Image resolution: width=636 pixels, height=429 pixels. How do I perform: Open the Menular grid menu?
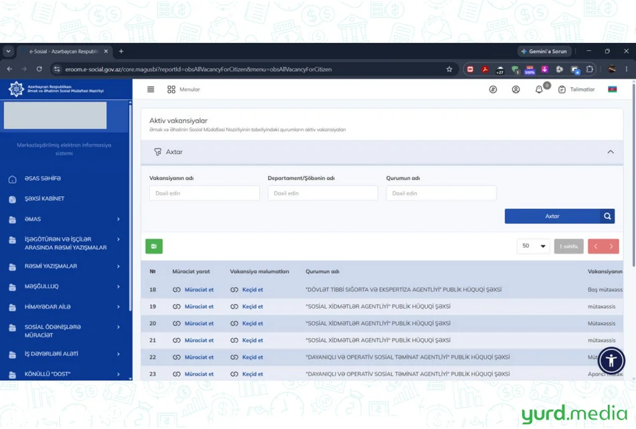(x=183, y=89)
